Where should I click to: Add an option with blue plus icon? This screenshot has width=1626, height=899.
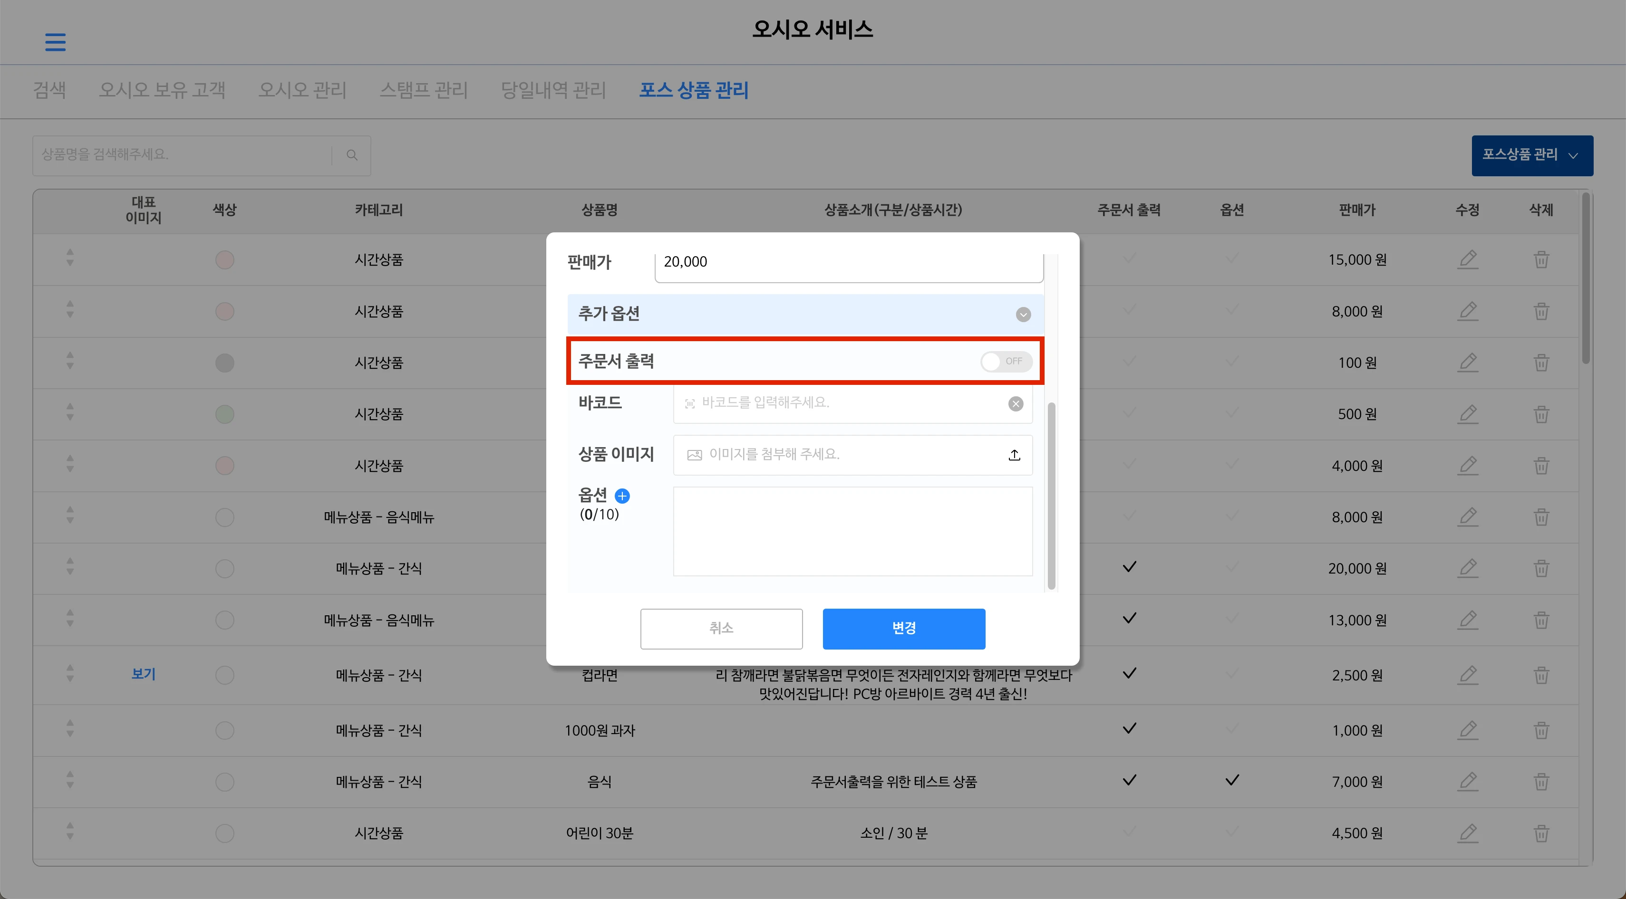coord(622,496)
